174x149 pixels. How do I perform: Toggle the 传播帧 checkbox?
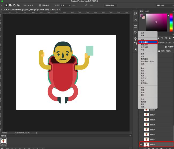click(165, 47)
